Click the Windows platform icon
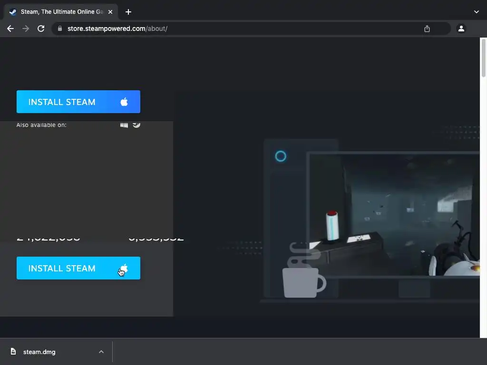 [124, 125]
